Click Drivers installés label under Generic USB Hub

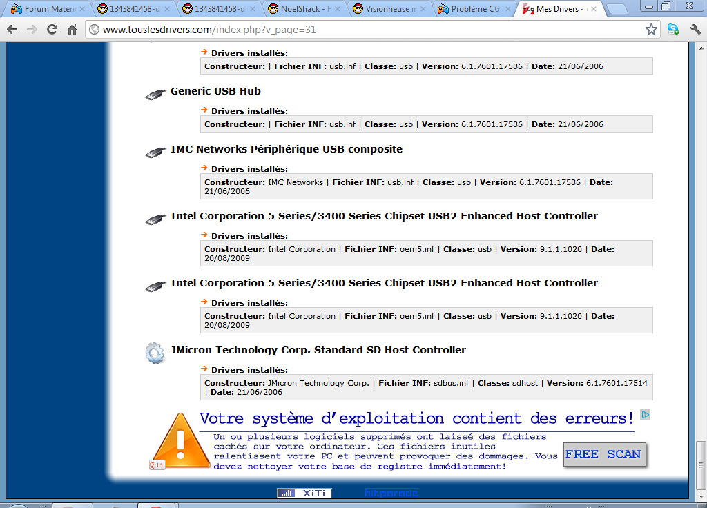point(249,111)
